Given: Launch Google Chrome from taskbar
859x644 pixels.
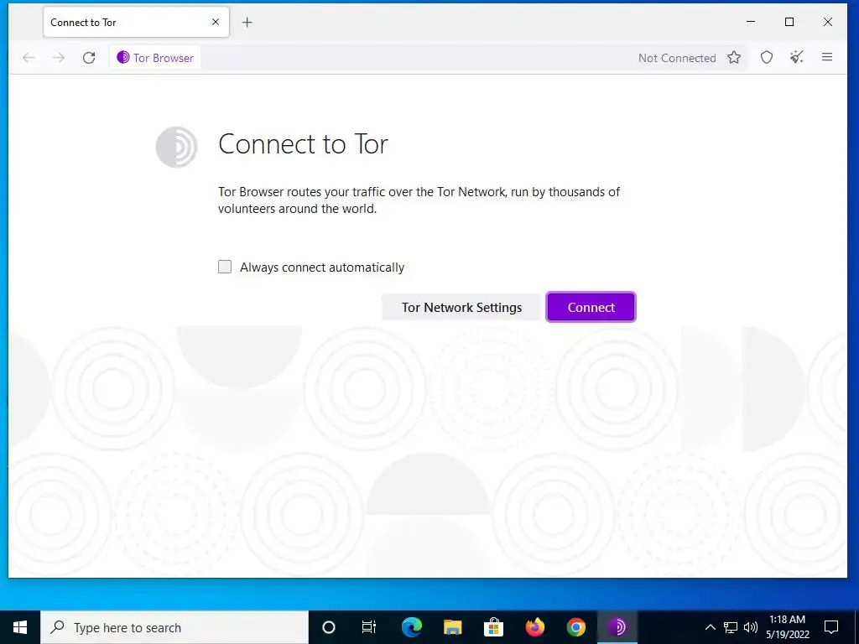Looking at the screenshot, I should point(575,627).
